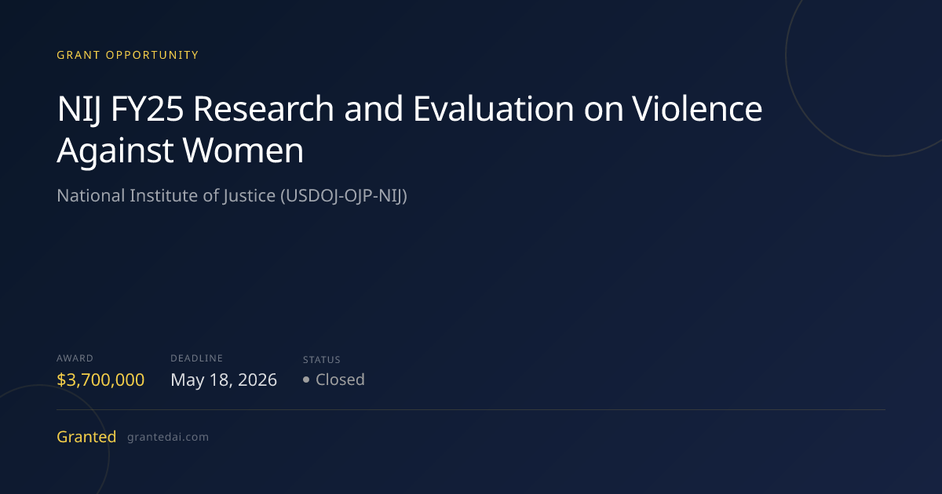Click the 'GRANT OPPORTUNITY' label
Image resolution: width=942 pixels, height=494 pixels.
click(128, 55)
